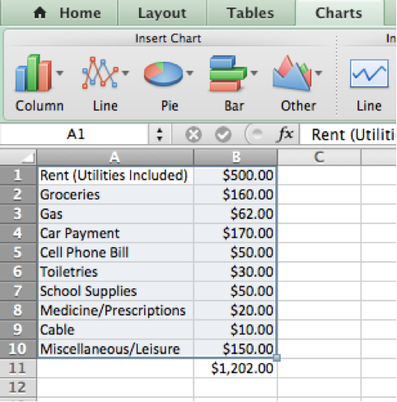
Task: Switch to the Layout tab
Action: tap(162, 13)
